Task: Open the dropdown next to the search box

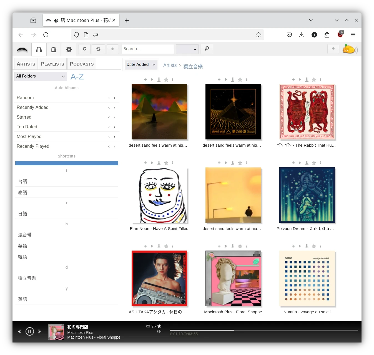Action: coord(187,49)
